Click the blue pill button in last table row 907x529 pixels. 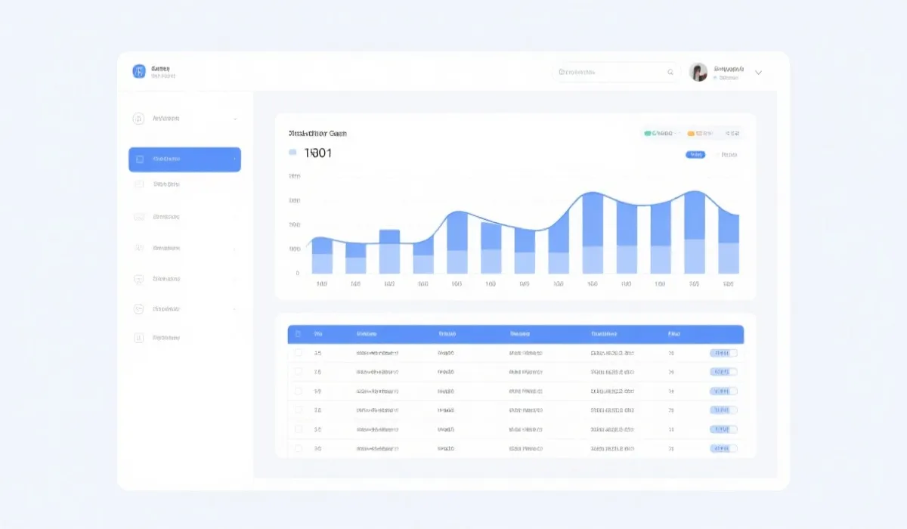click(723, 448)
